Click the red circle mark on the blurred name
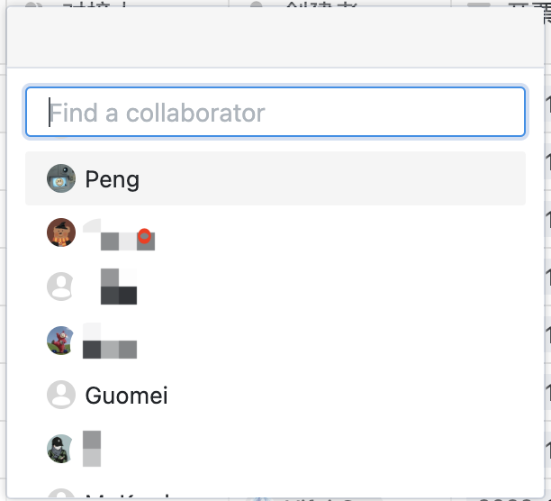This screenshot has width=551, height=501. coord(144,236)
